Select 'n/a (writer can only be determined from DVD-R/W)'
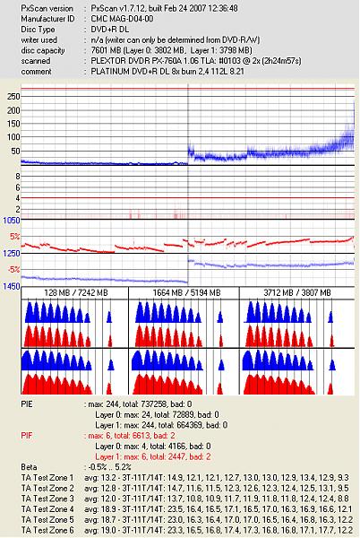The height and width of the screenshot is (538, 360). [x=176, y=40]
